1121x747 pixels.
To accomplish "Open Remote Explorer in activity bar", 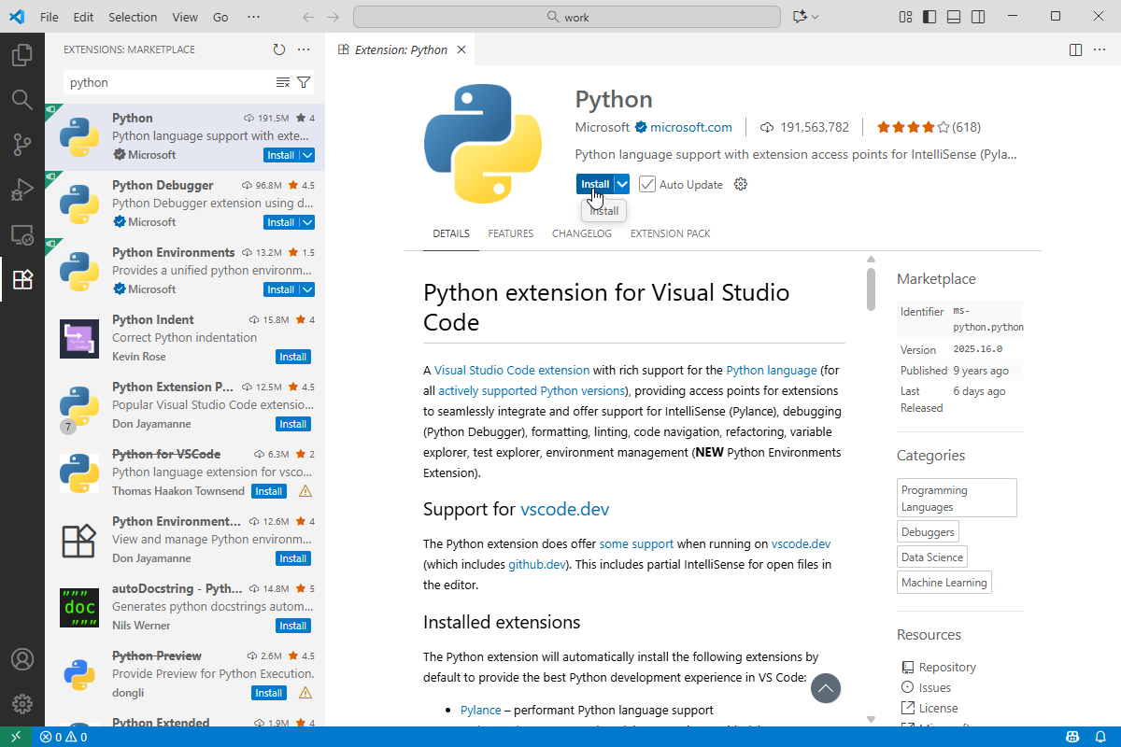I will point(22,234).
